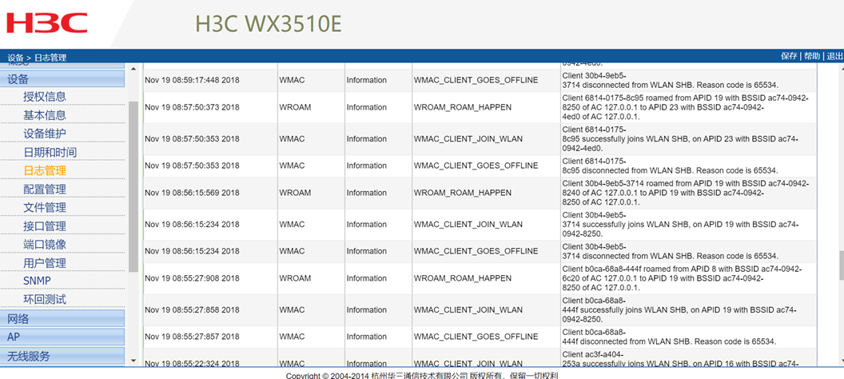
Task: Log out using the 退出 link
Action: pos(835,56)
